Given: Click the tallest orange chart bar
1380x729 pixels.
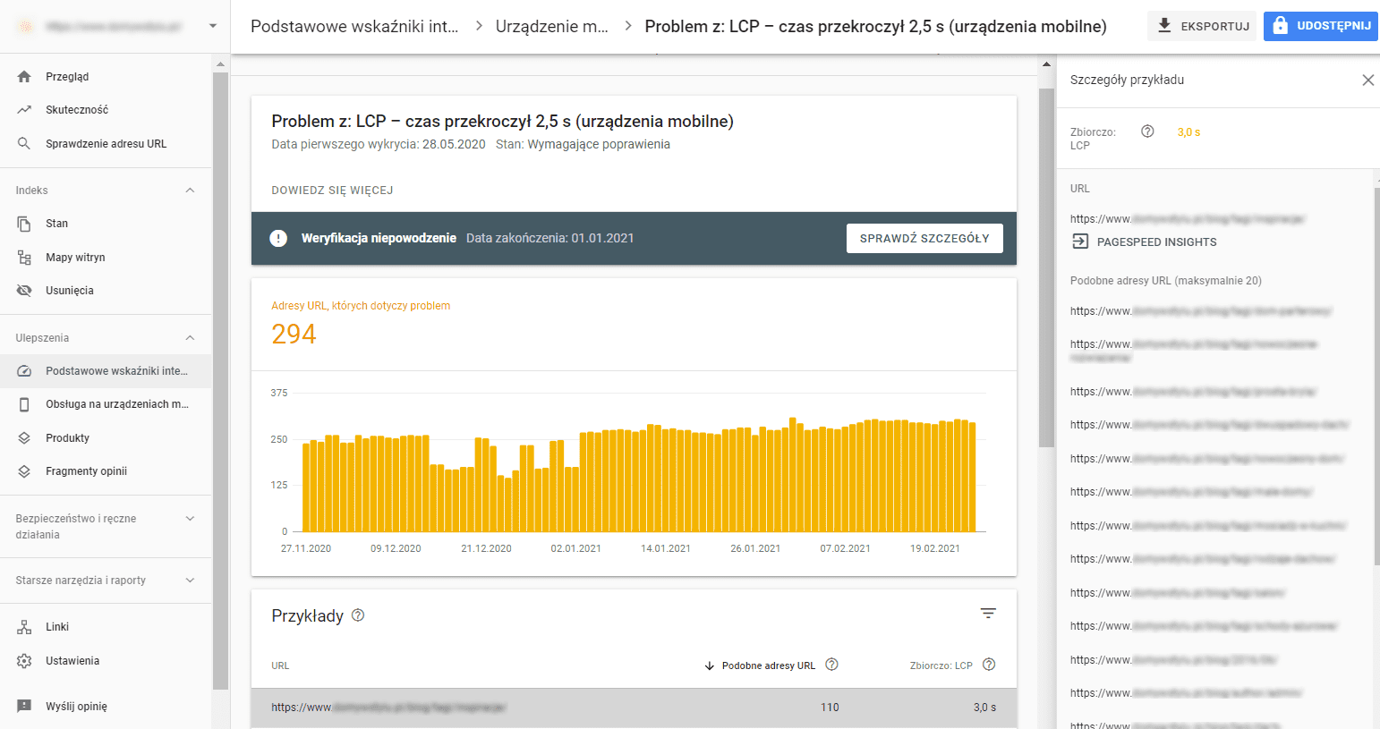Looking at the screenshot, I should coord(793,475).
